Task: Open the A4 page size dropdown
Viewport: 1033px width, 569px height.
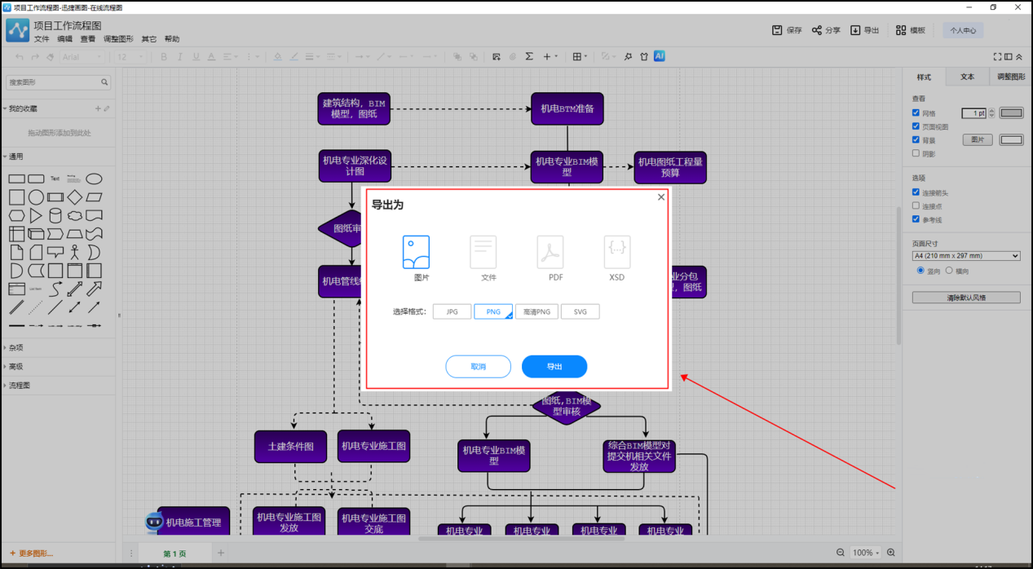Action: coord(966,256)
